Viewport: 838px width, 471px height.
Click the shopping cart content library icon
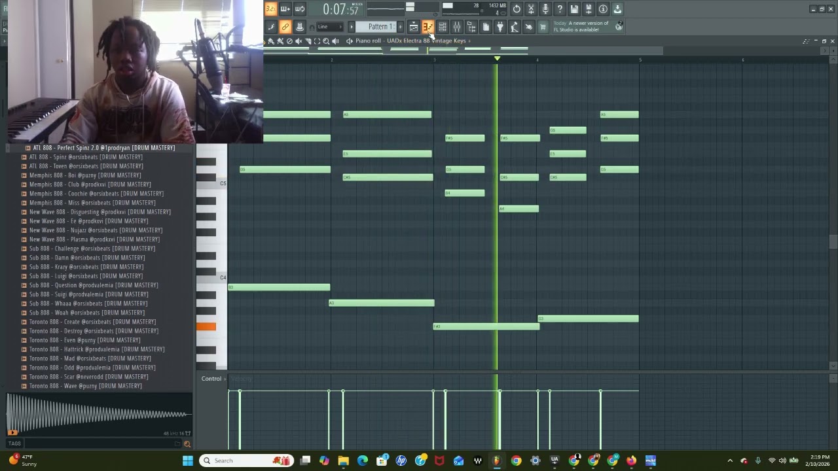(543, 27)
